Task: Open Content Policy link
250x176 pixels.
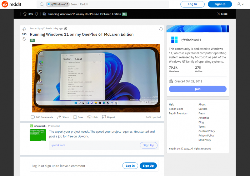Action: click(207, 131)
